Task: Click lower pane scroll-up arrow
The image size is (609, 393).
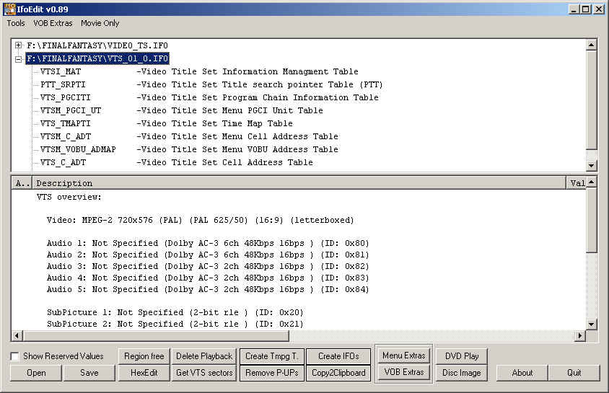Action: pyautogui.click(x=591, y=182)
